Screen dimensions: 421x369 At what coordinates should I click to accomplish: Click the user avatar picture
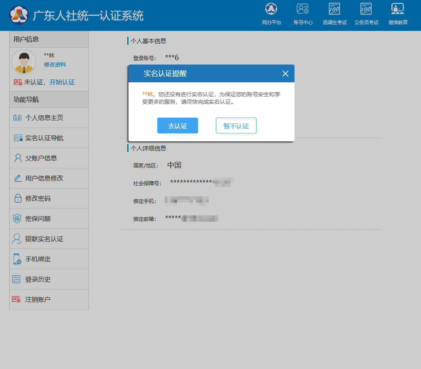tap(24, 62)
